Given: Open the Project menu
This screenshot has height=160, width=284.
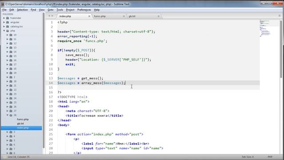Looking at the screenshot, I should [70, 10].
